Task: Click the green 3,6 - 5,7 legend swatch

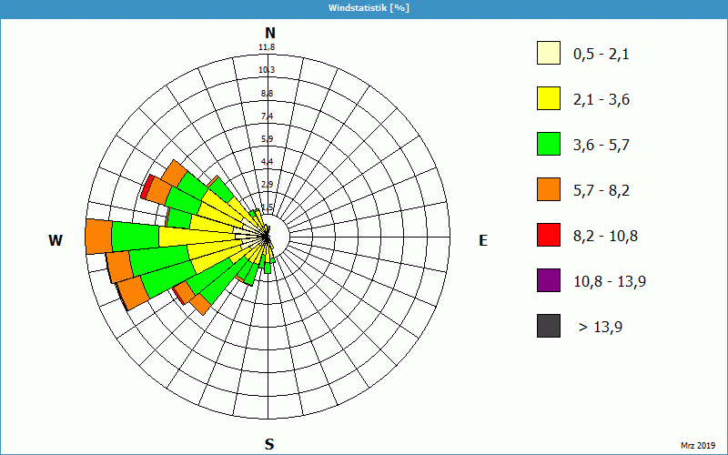Action: pos(548,145)
